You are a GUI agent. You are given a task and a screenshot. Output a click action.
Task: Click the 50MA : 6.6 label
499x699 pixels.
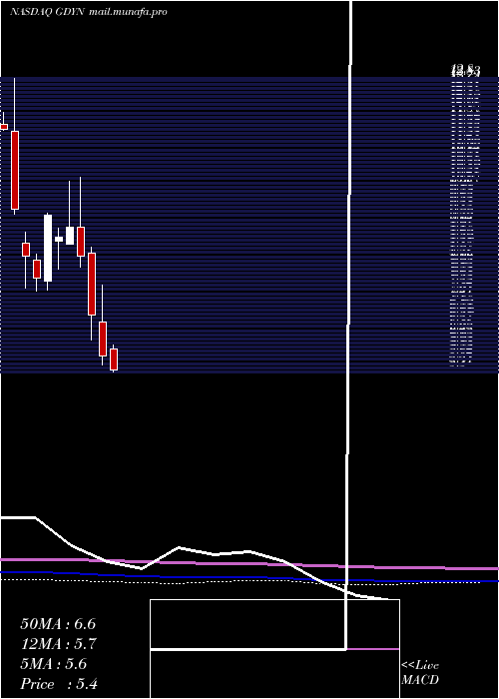(x=58, y=624)
